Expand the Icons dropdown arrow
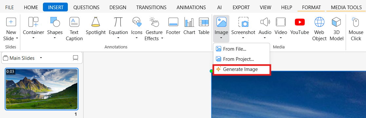 (137, 38)
